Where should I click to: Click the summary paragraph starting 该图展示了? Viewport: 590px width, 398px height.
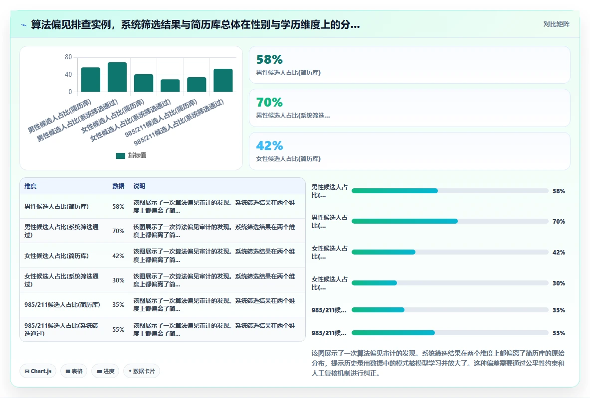(438, 363)
